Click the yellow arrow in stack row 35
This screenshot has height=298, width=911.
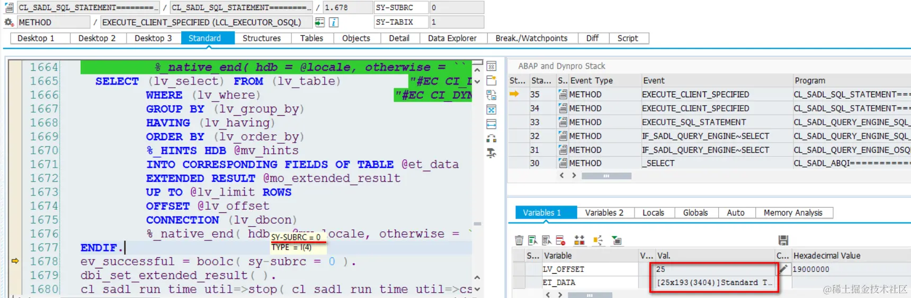click(514, 94)
